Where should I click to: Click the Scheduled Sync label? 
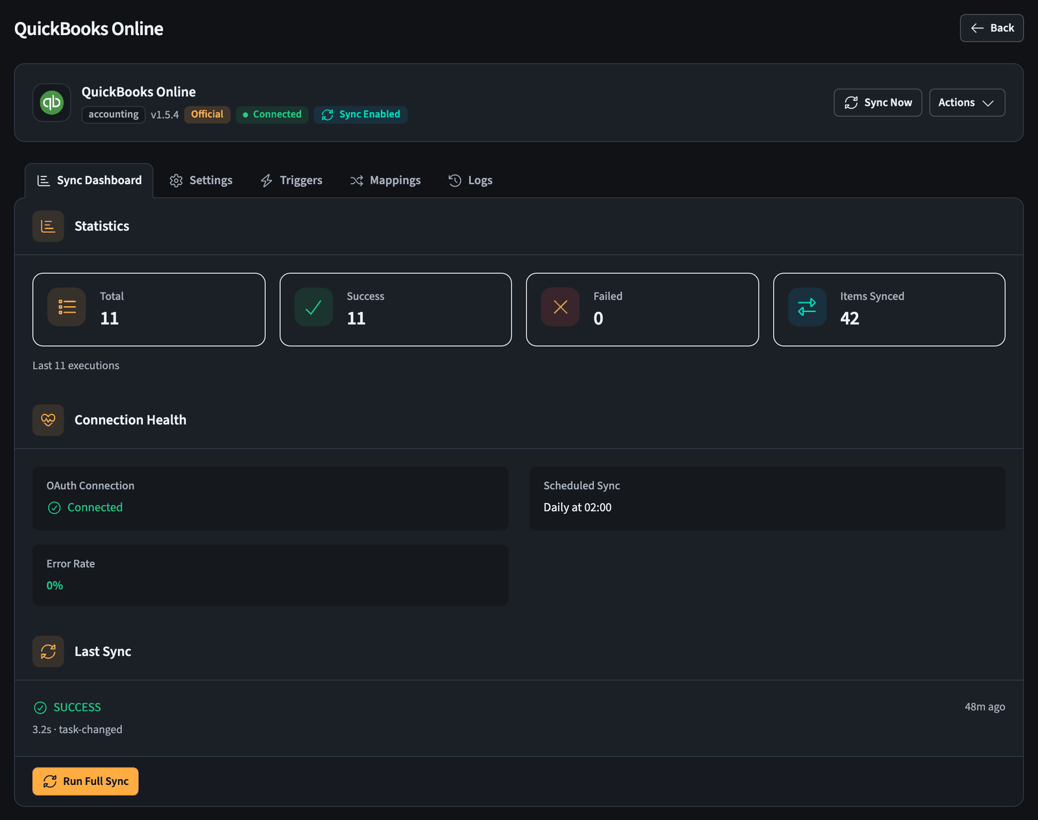[x=581, y=485]
